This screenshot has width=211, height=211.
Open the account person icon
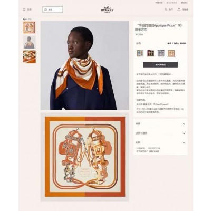(166, 9)
